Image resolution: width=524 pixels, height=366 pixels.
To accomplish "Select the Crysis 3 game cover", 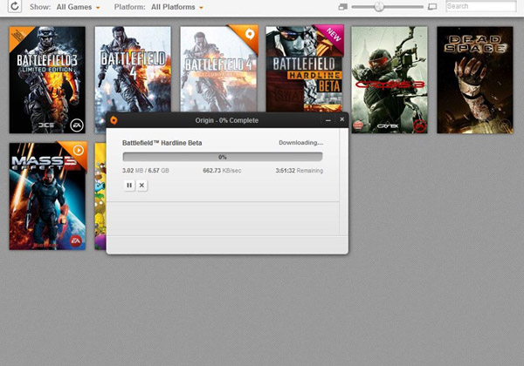I will pos(390,80).
